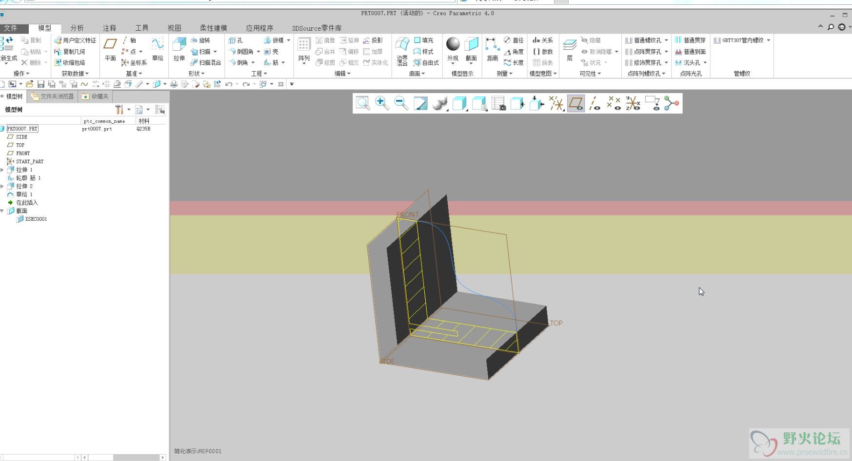Click the 重新生成 regenerate icon
Image resolution: width=852 pixels, height=461 pixels.
8,44
